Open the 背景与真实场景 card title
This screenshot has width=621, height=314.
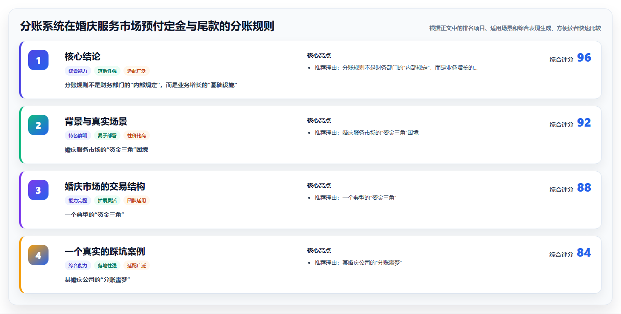tap(96, 122)
